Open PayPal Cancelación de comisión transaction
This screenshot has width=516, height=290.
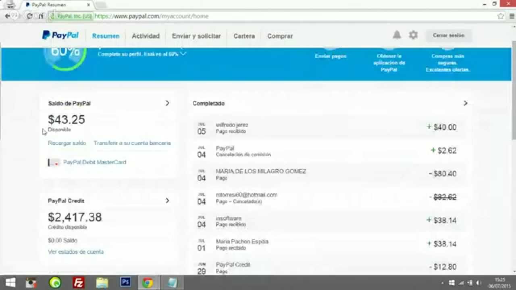click(329, 151)
